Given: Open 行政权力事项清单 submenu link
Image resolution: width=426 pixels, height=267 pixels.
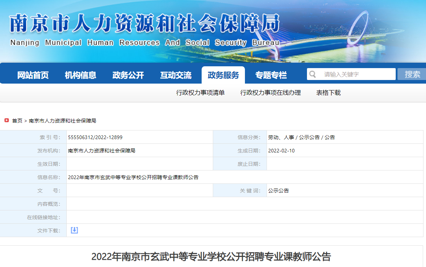Looking at the screenshot, I should [x=200, y=93].
